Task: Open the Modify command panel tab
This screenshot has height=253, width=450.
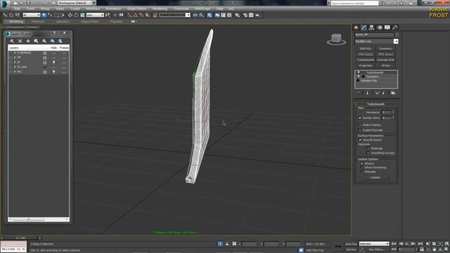Action: [x=364, y=27]
